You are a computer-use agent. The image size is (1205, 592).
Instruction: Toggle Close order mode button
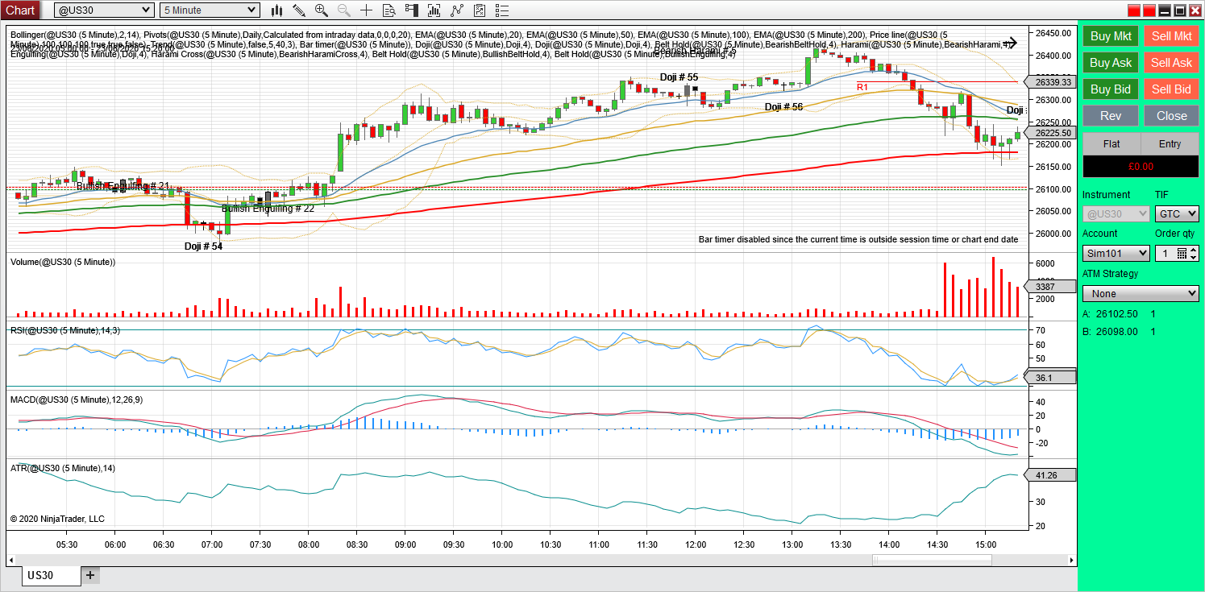(x=1170, y=115)
